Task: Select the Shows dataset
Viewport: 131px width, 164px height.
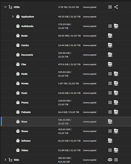Action: pyautogui.click(x=25, y=131)
